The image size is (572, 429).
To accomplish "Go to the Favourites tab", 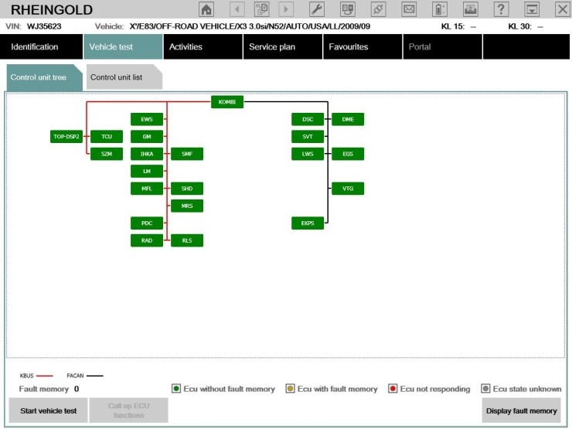I will 363,46.
